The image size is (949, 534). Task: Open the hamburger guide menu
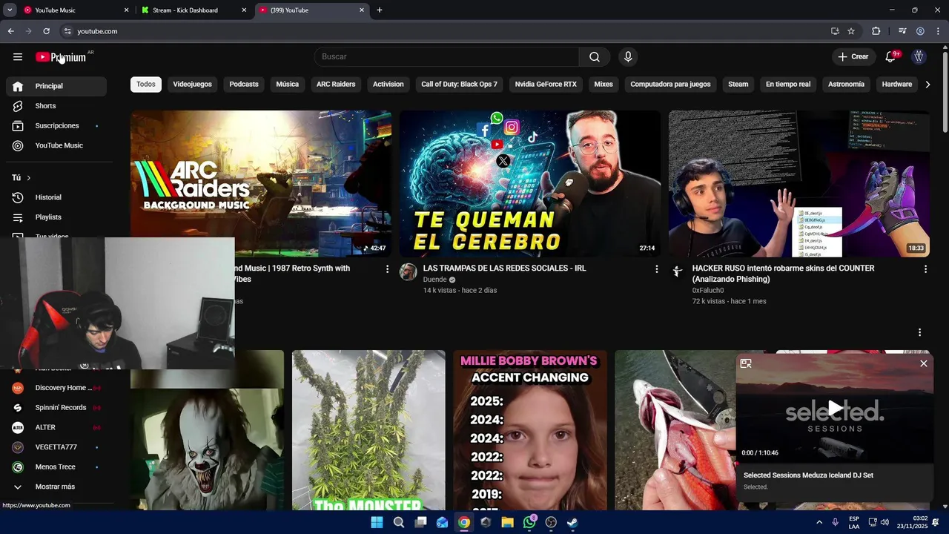tap(18, 56)
